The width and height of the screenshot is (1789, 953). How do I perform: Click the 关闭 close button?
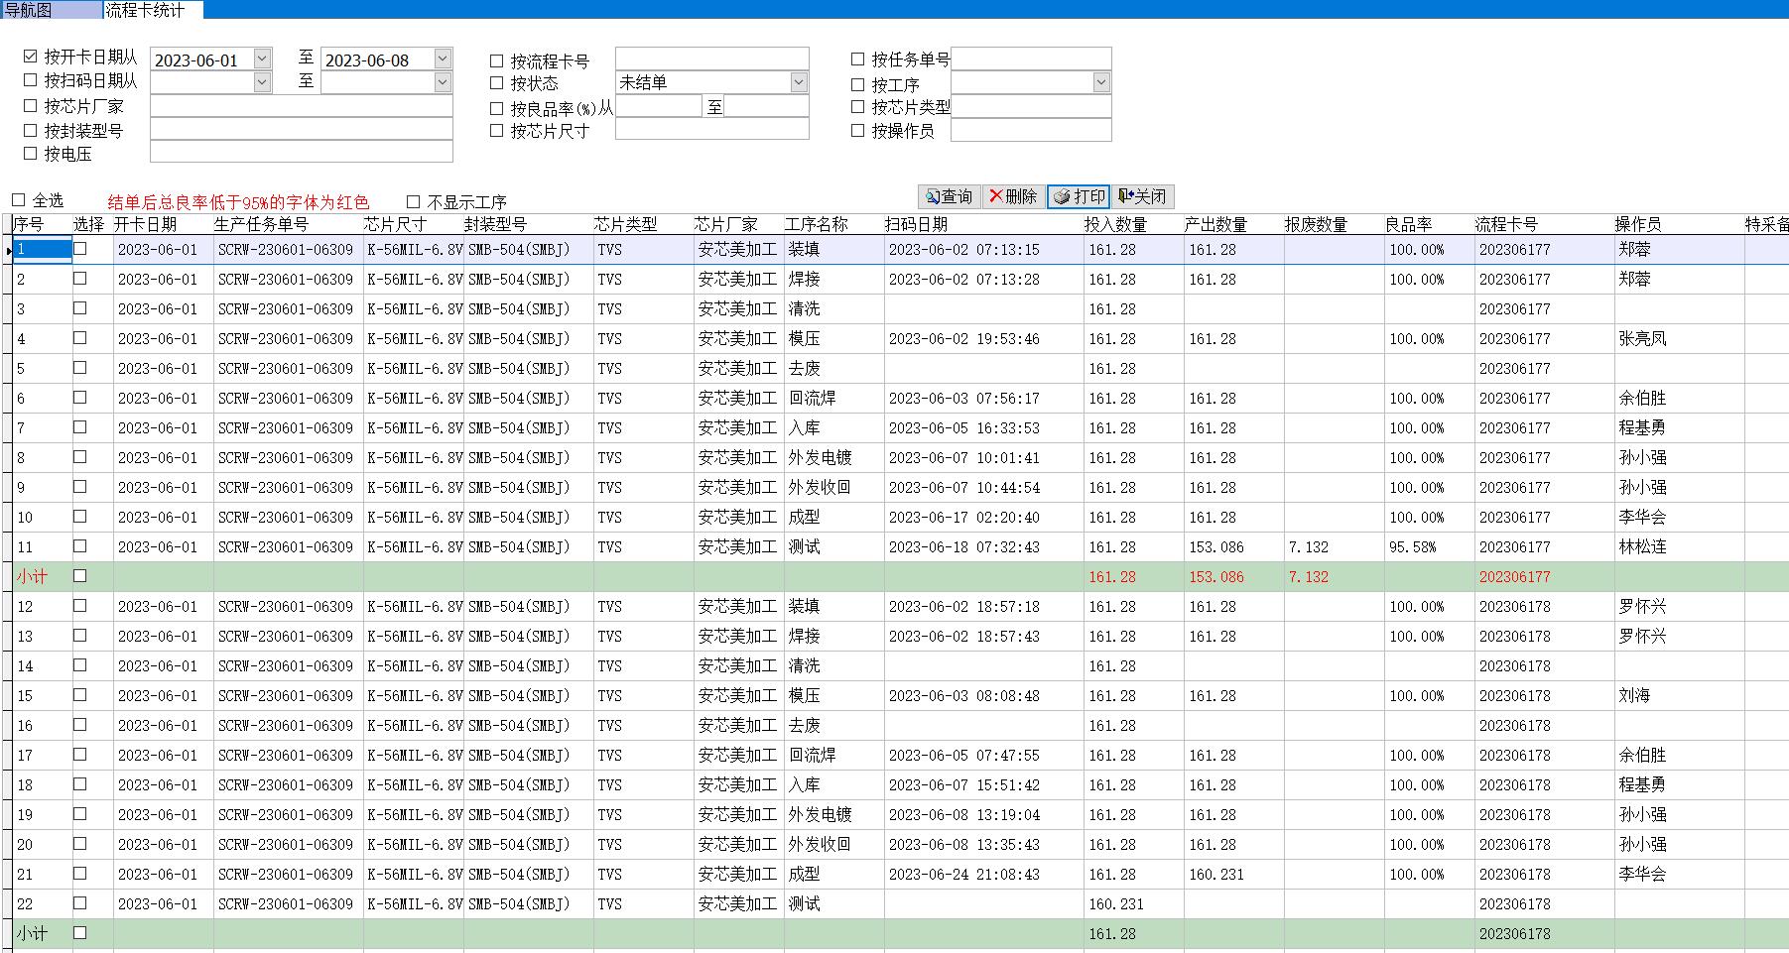coord(1142,196)
